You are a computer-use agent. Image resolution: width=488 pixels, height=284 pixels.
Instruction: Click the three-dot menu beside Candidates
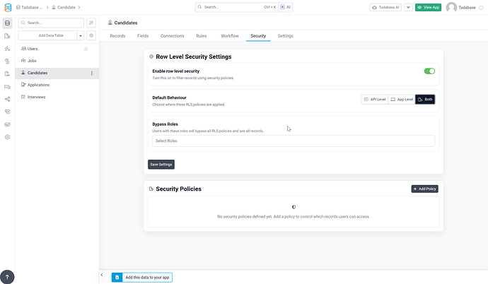coord(91,73)
